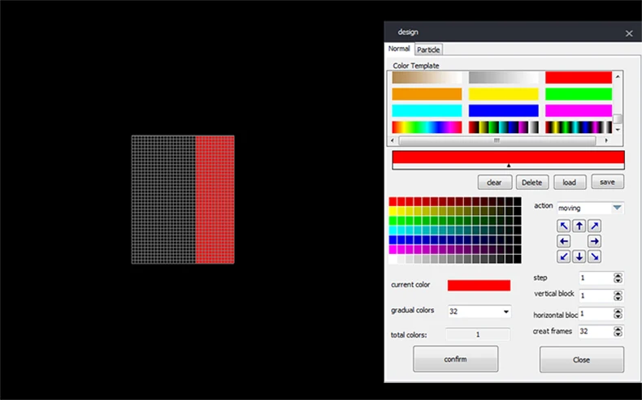Pick the brown-to-white gradient template
The image size is (642, 400).
coord(427,77)
